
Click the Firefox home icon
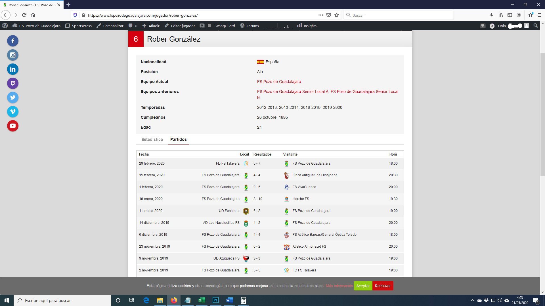point(33,15)
